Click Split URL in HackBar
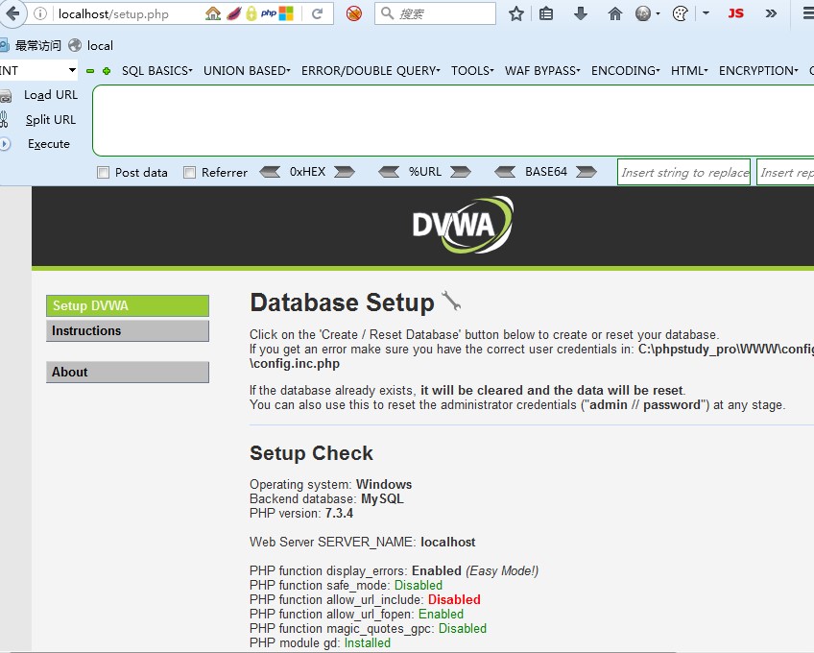The image size is (814, 653). pyautogui.click(x=51, y=120)
